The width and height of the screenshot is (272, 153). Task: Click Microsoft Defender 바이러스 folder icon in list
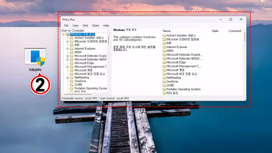164,59
